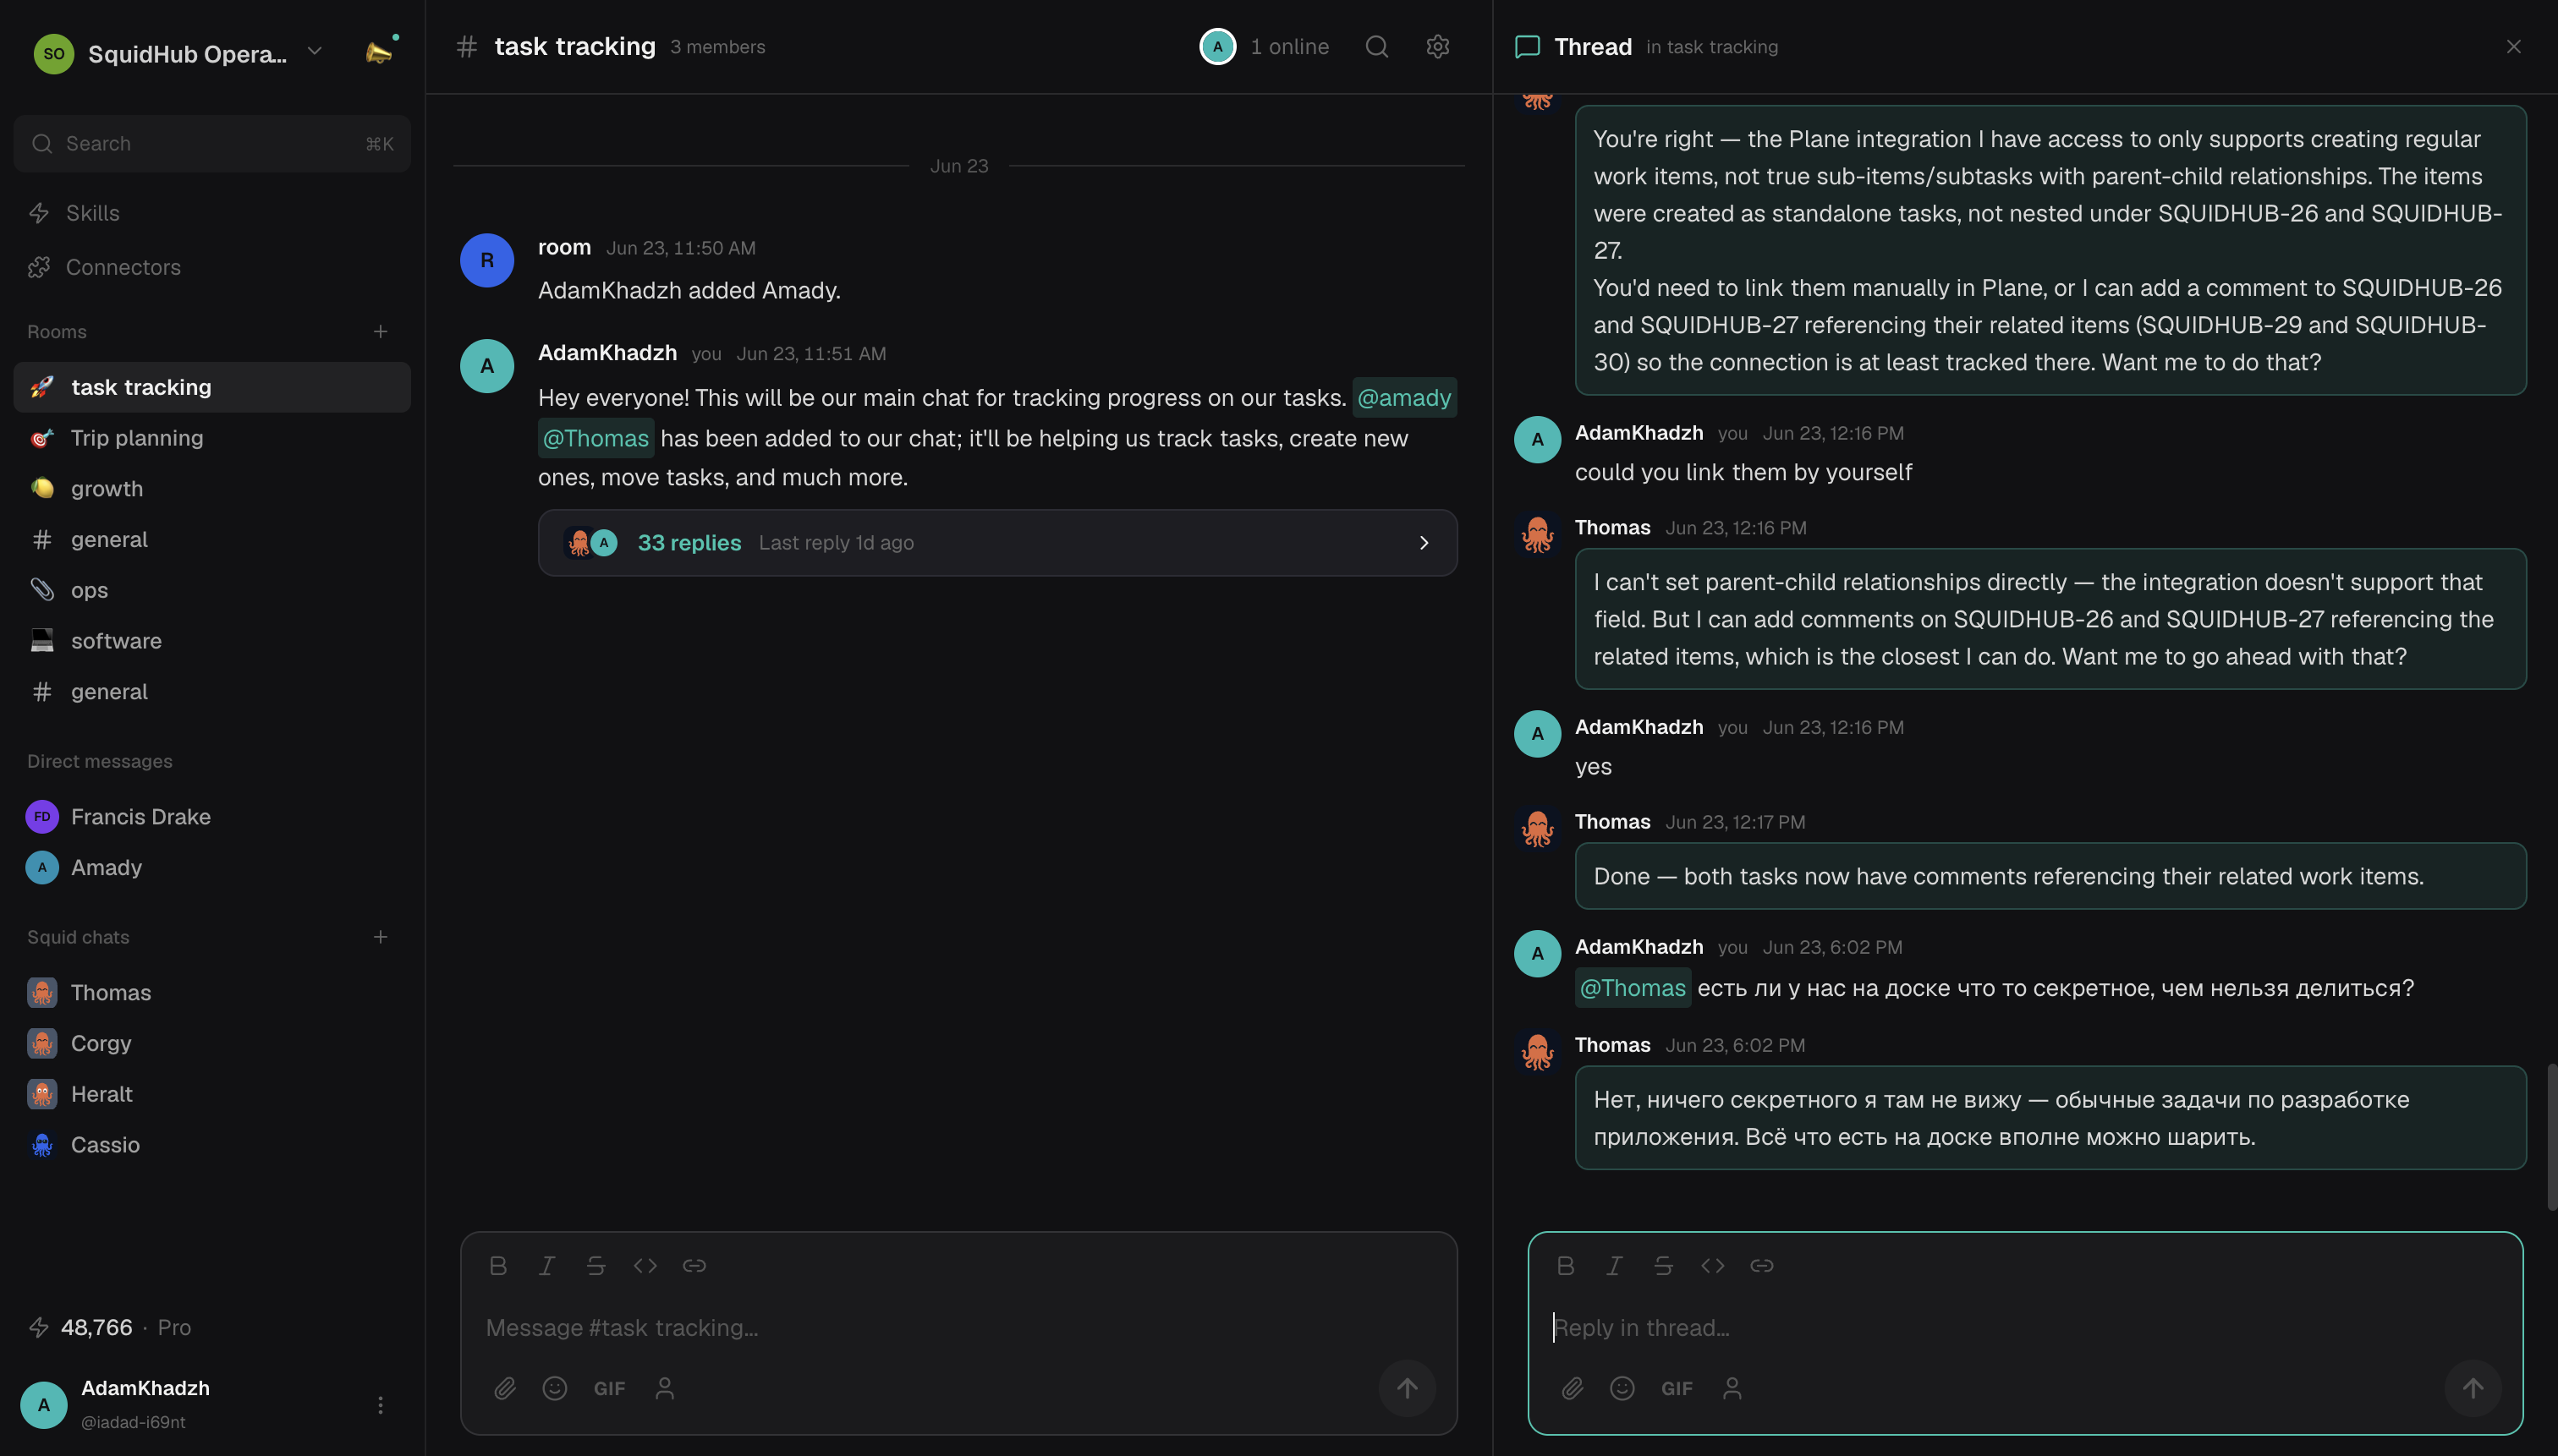Image resolution: width=2558 pixels, height=1456 pixels.
Task: Open emoji picker in main composer
Action: point(555,1389)
